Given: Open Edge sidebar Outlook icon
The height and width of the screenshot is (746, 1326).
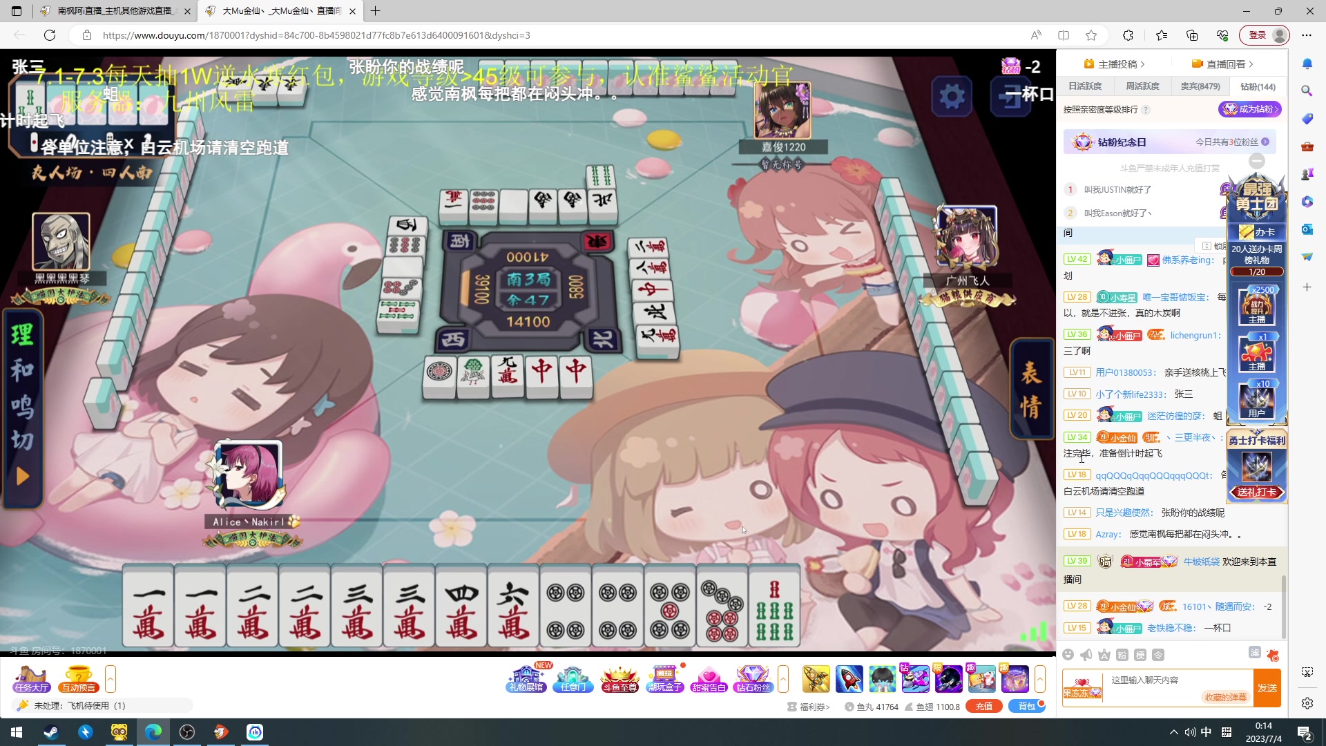Looking at the screenshot, I should pos(1307,229).
